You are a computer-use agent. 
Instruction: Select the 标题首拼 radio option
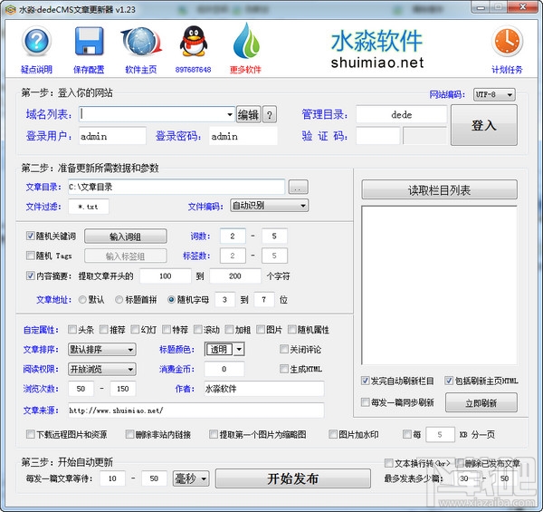click(119, 300)
